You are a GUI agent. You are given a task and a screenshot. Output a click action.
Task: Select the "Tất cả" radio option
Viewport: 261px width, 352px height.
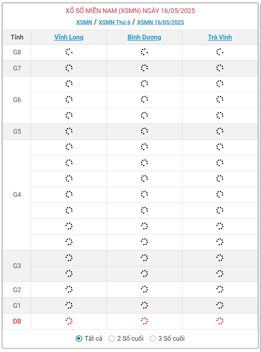(x=79, y=338)
